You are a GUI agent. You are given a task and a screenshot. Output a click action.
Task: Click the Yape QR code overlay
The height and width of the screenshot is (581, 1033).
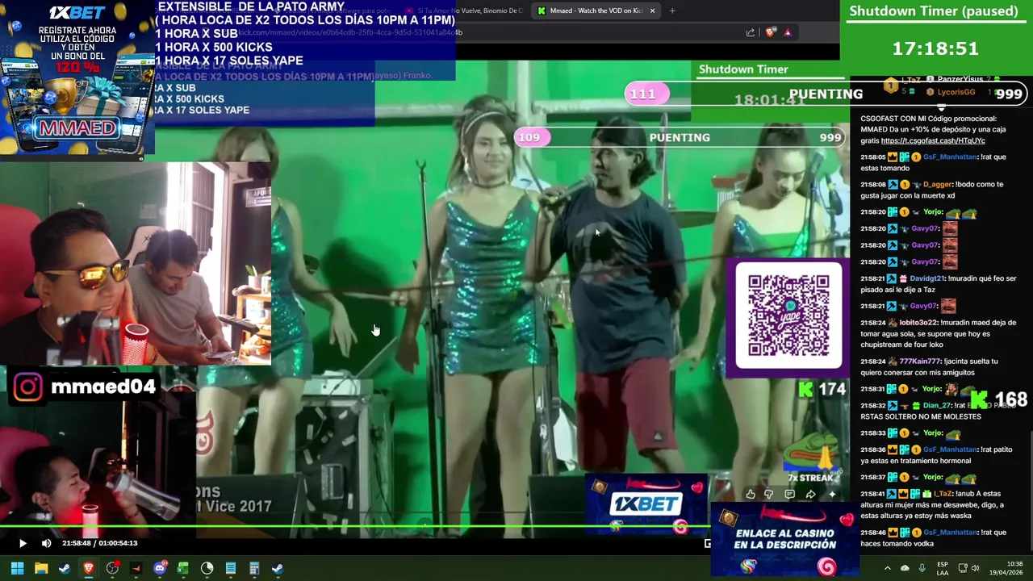pos(788,316)
